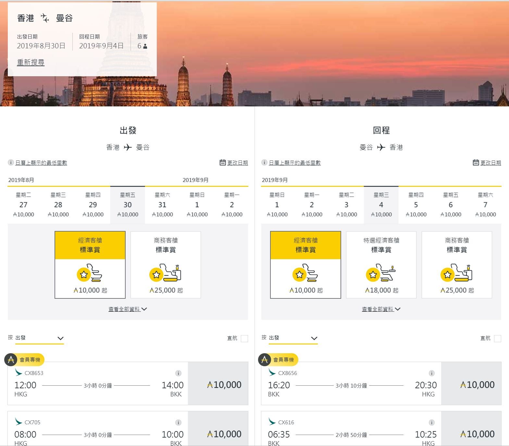The image size is (509, 446).
Task: Click departure 更改日期 link
Action: 237,163
